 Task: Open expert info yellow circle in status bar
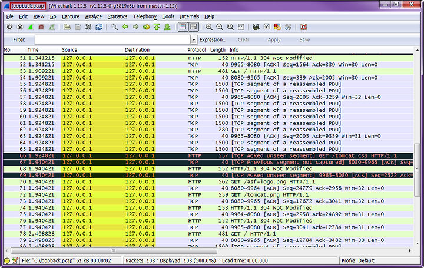7,261
